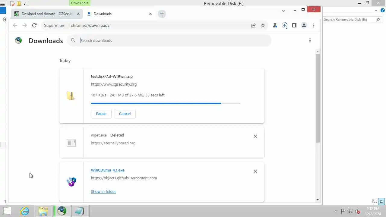Image resolution: width=386 pixels, height=217 pixels.
Task: Switch Explorer to details view
Action: pos(375,201)
